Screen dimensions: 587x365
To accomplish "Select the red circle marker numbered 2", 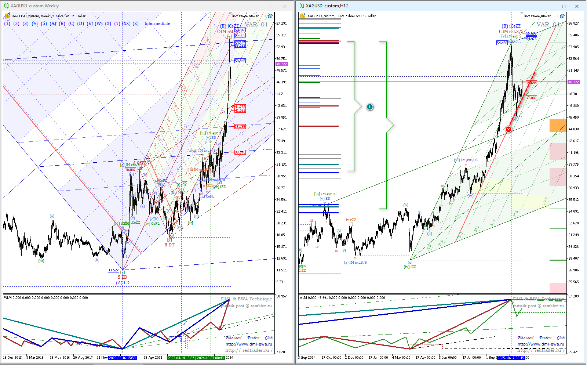I will [x=508, y=129].
